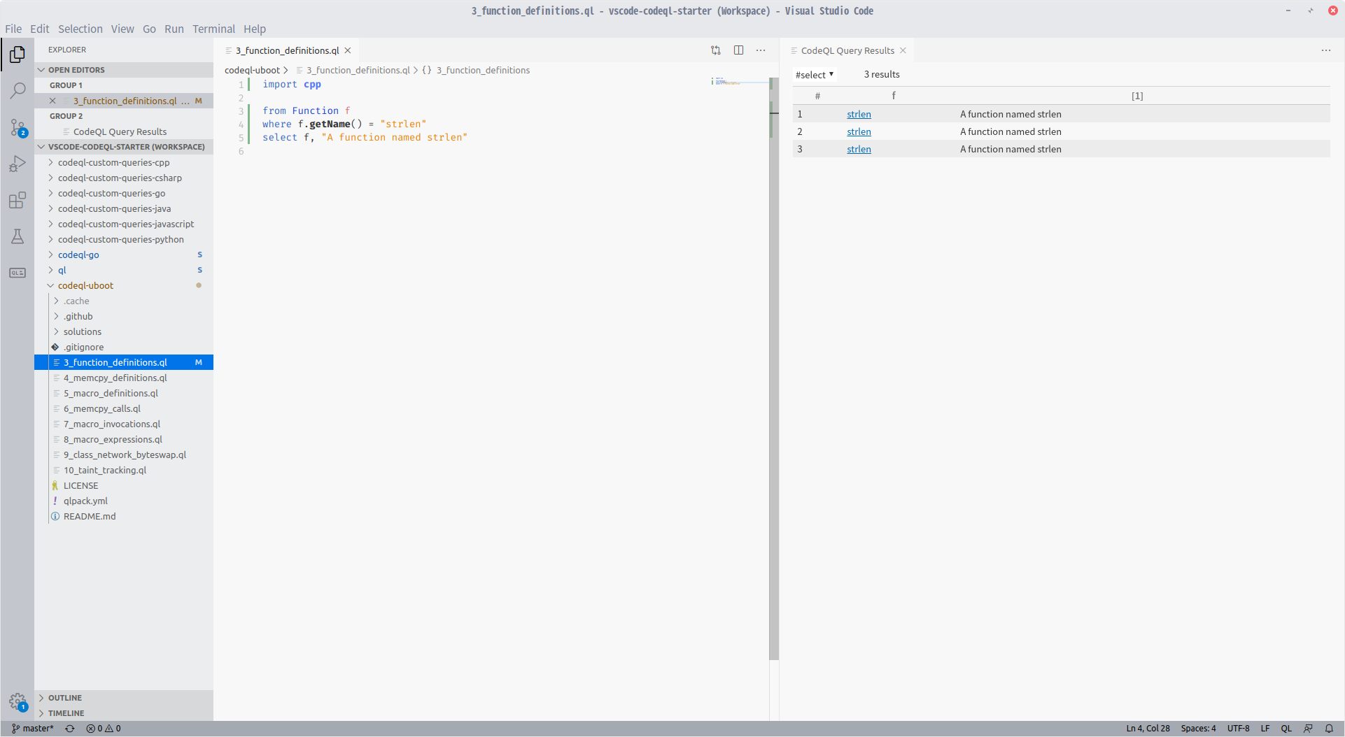Click the feedback icon in status bar
The image size is (1345, 737).
click(1308, 729)
